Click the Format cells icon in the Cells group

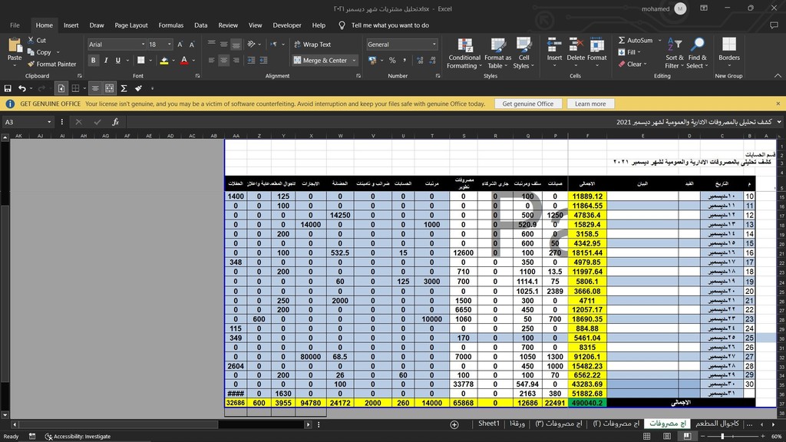point(596,45)
